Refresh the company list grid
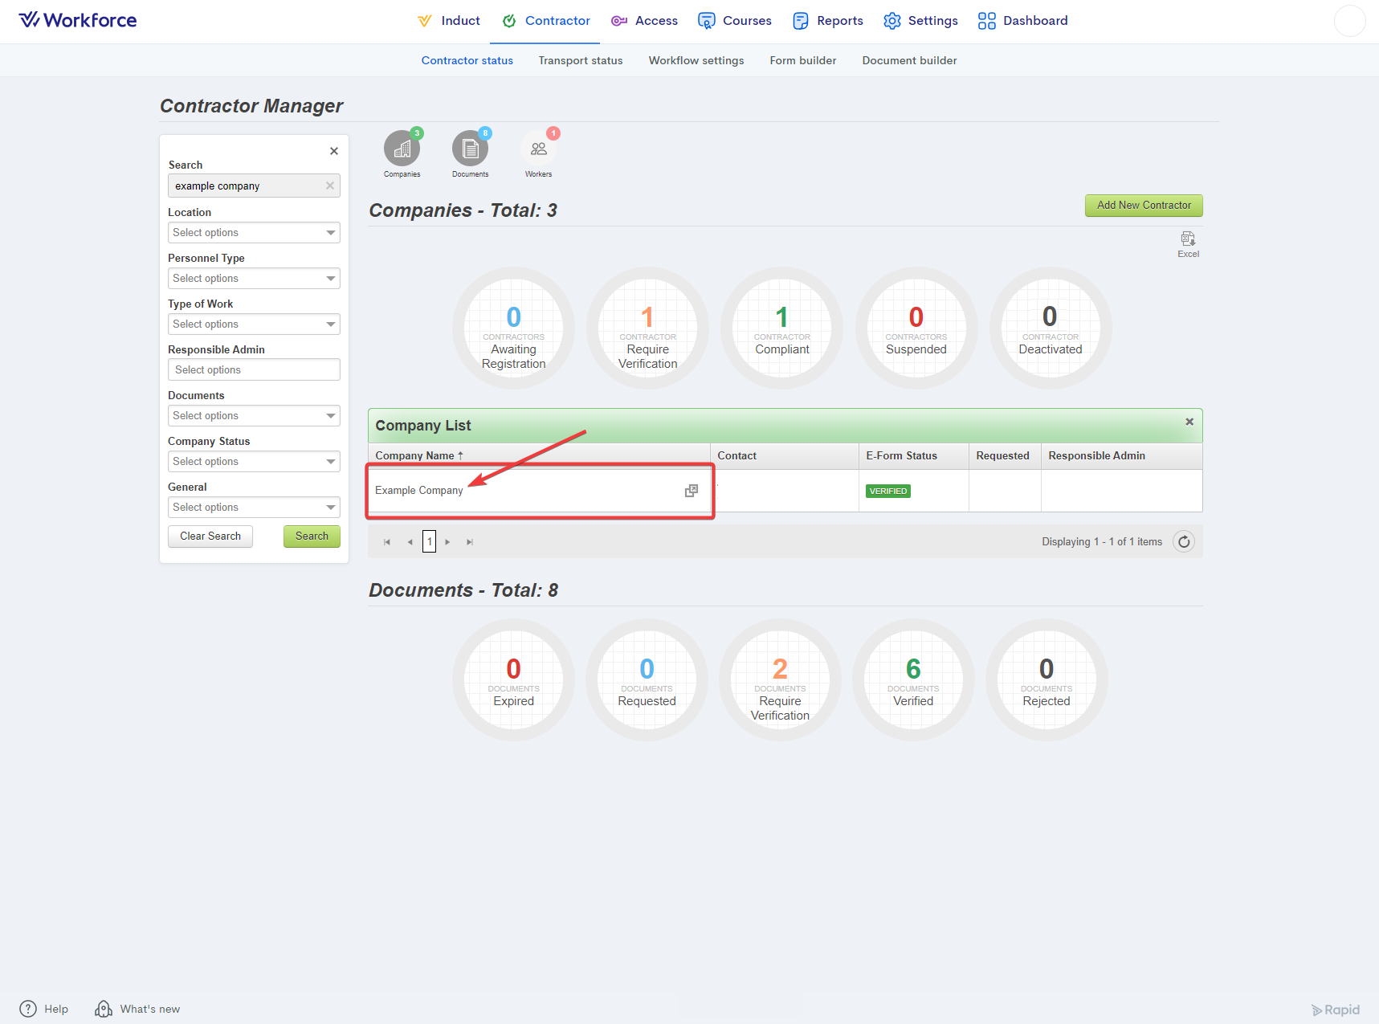1379x1024 pixels. pos(1183,542)
